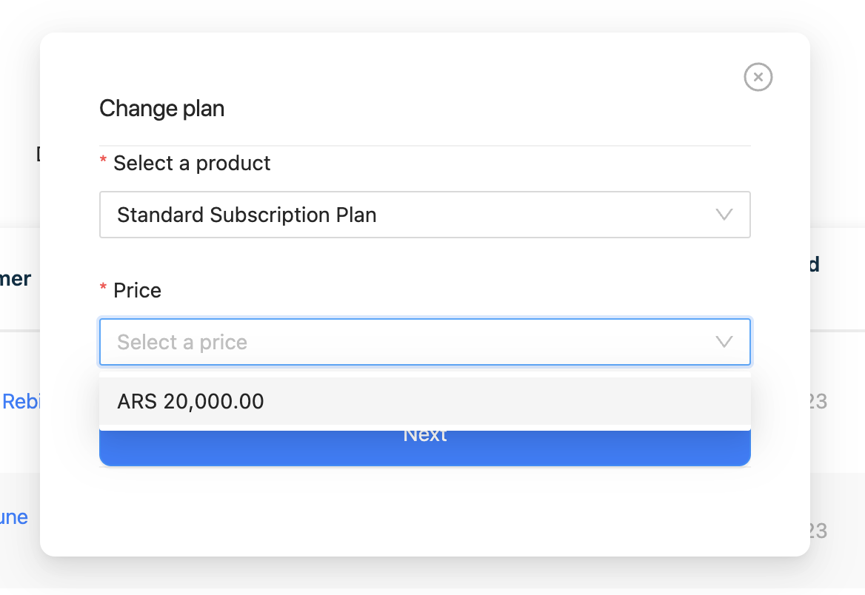Select the Standard Subscription Plan field
Image resolution: width=865 pixels, height=595 pixels.
click(x=425, y=215)
